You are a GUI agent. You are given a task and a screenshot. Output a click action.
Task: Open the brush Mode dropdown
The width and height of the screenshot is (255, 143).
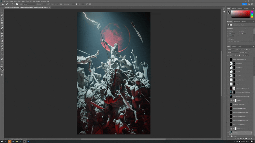pos(29,4)
